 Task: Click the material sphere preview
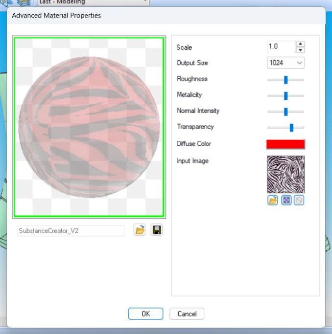[x=89, y=127]
